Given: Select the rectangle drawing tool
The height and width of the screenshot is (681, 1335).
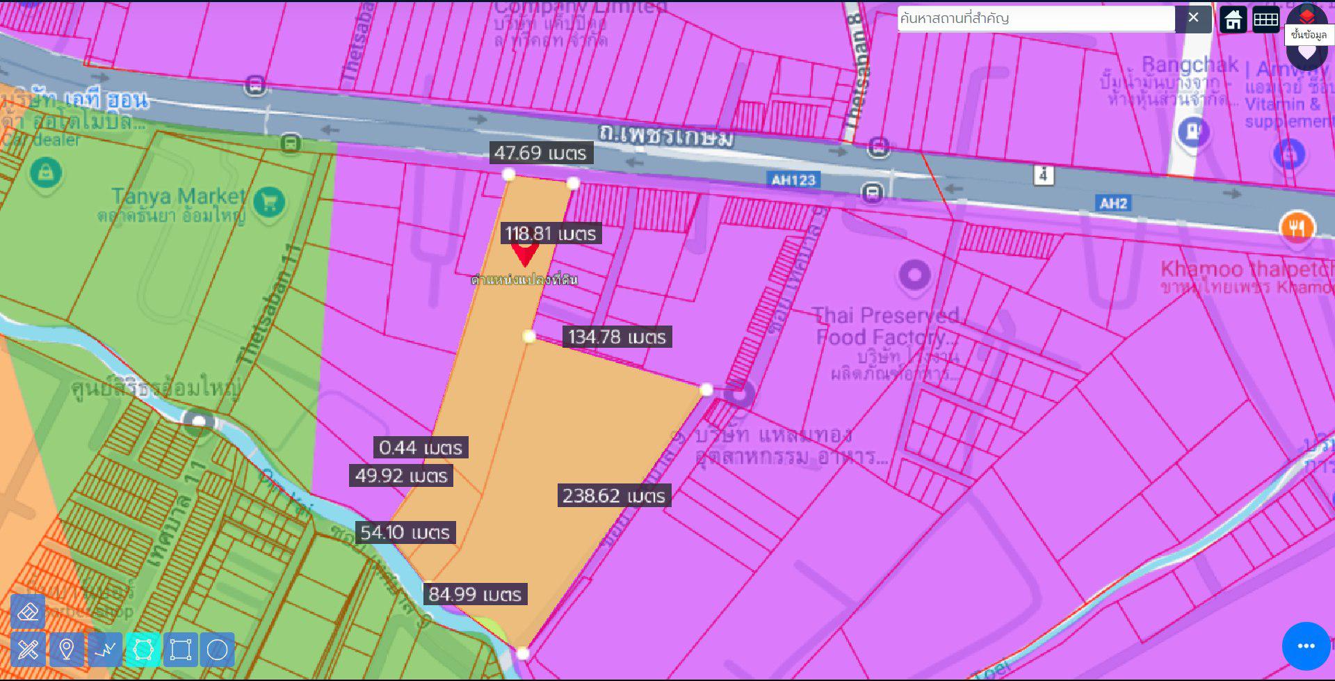Looking at the screenshot, I should coord(181,650).
